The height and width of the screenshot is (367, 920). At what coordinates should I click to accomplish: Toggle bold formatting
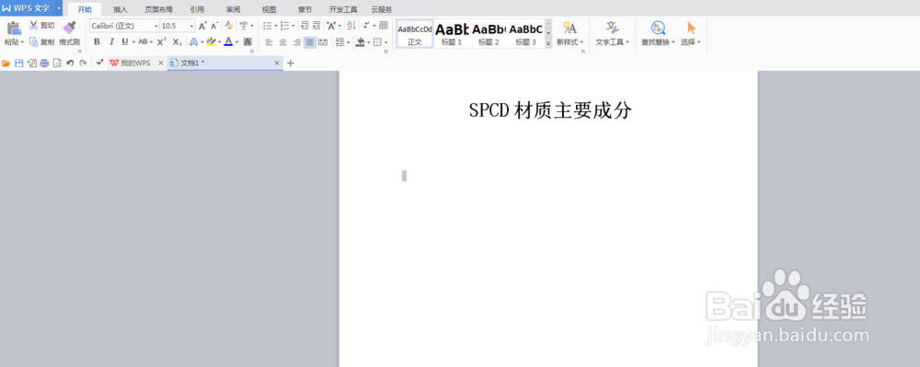click(97, 41)
